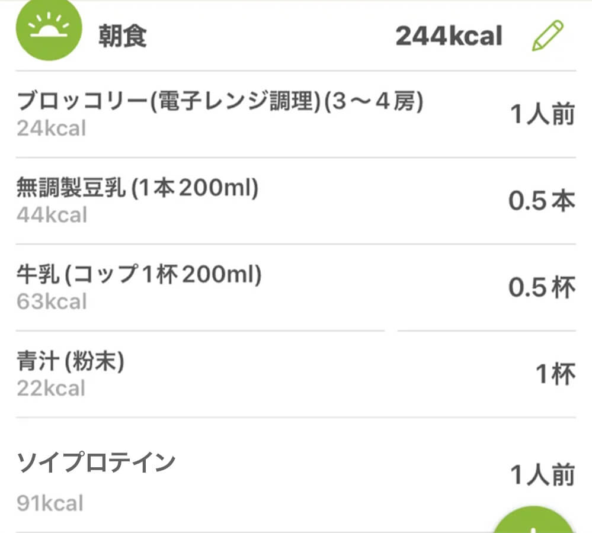The width and height of the screenshot is (592, 533).
Task: Open the ブロッコリー(電子レンジ調理) food entry
Action: pyautogui.click(x=220, y=102)
